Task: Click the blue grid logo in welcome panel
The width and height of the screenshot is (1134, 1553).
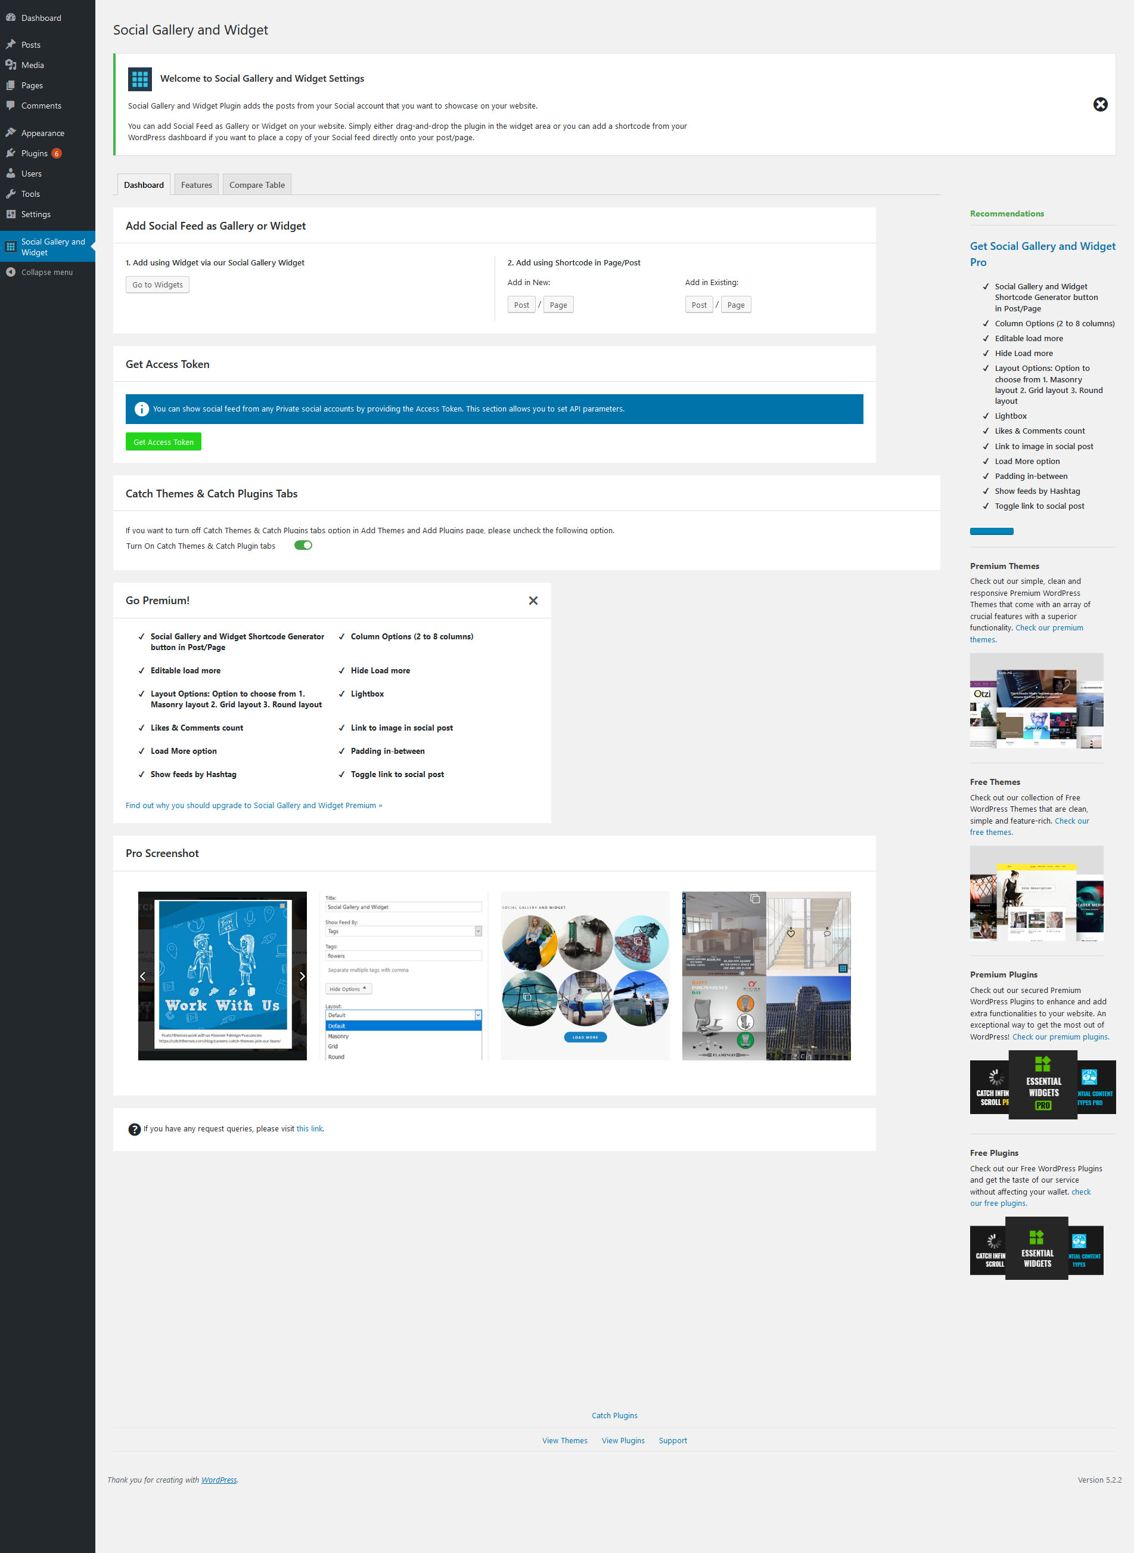Action: [140, 79]
